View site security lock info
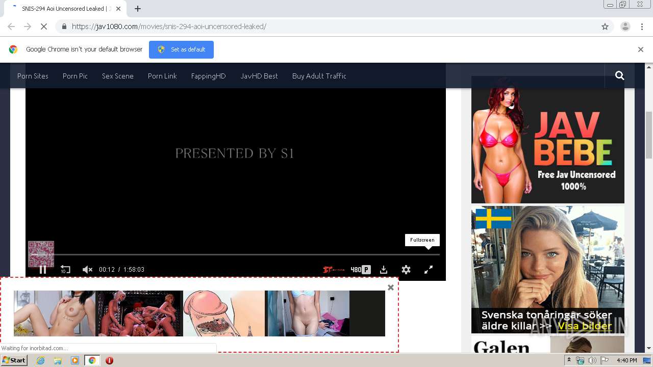This screenshot has height=367, width=653. point(64,27)
